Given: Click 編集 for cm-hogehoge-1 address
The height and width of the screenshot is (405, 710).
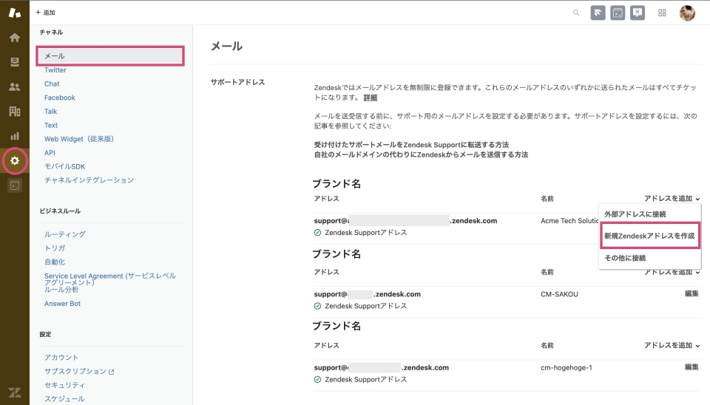Looking at the screenshot, I should pyautogui.click(x=692, y=367).
